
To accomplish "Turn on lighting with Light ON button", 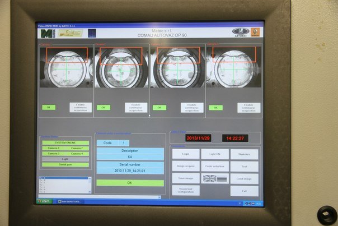I will (215, 154).
